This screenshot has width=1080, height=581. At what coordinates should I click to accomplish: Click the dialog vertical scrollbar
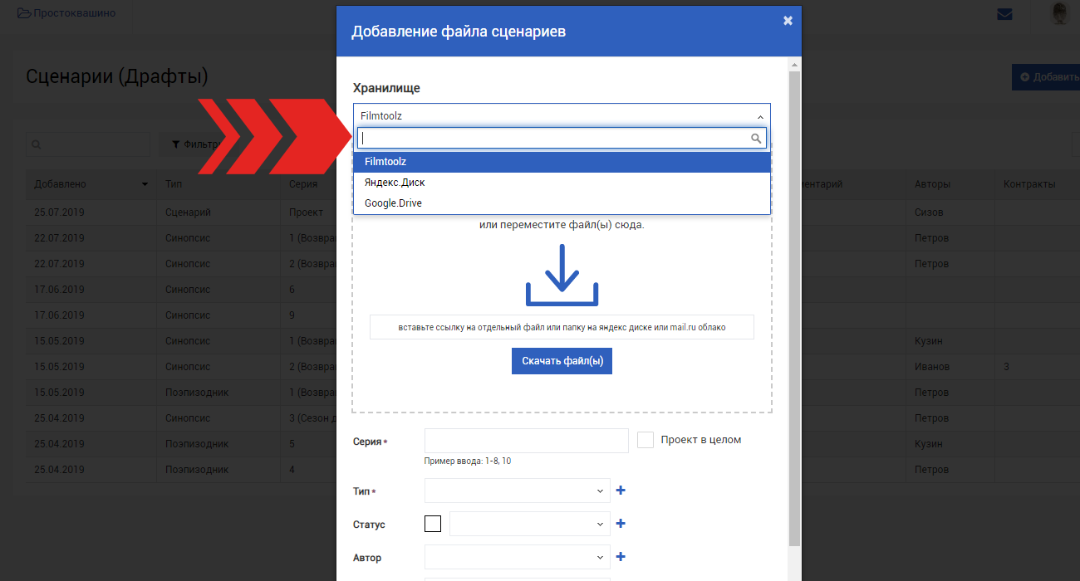pos(795,307)
